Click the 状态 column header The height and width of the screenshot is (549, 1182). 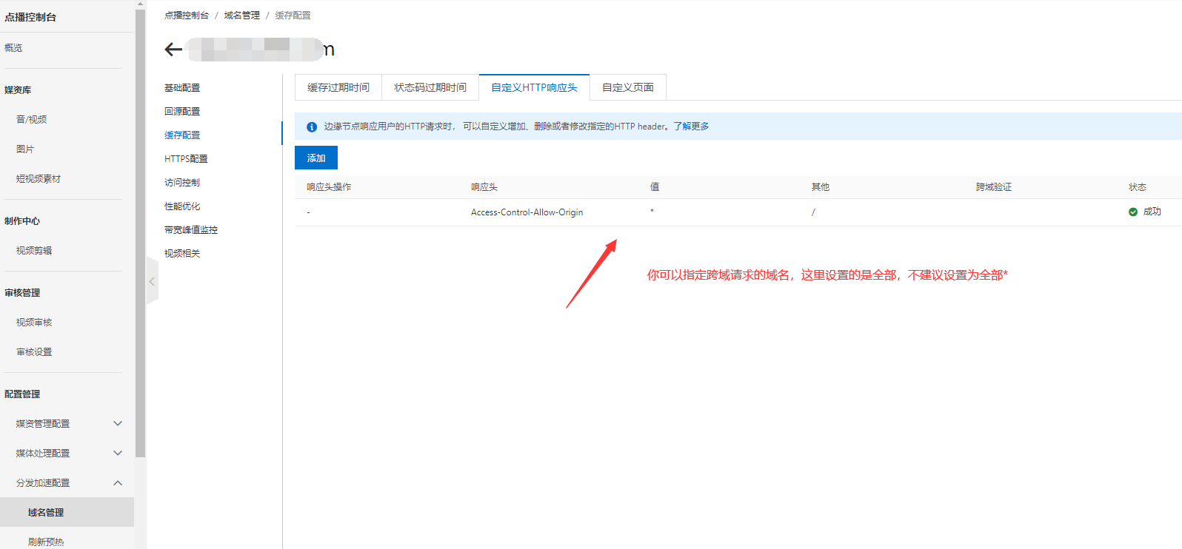point(1138,187)
